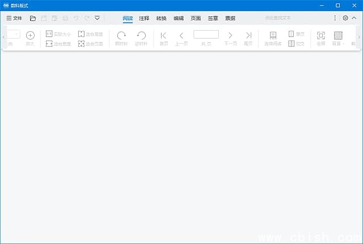Enter 全屏 full screen mode
The width and height of the screenshot is (363, 244).
321,39
